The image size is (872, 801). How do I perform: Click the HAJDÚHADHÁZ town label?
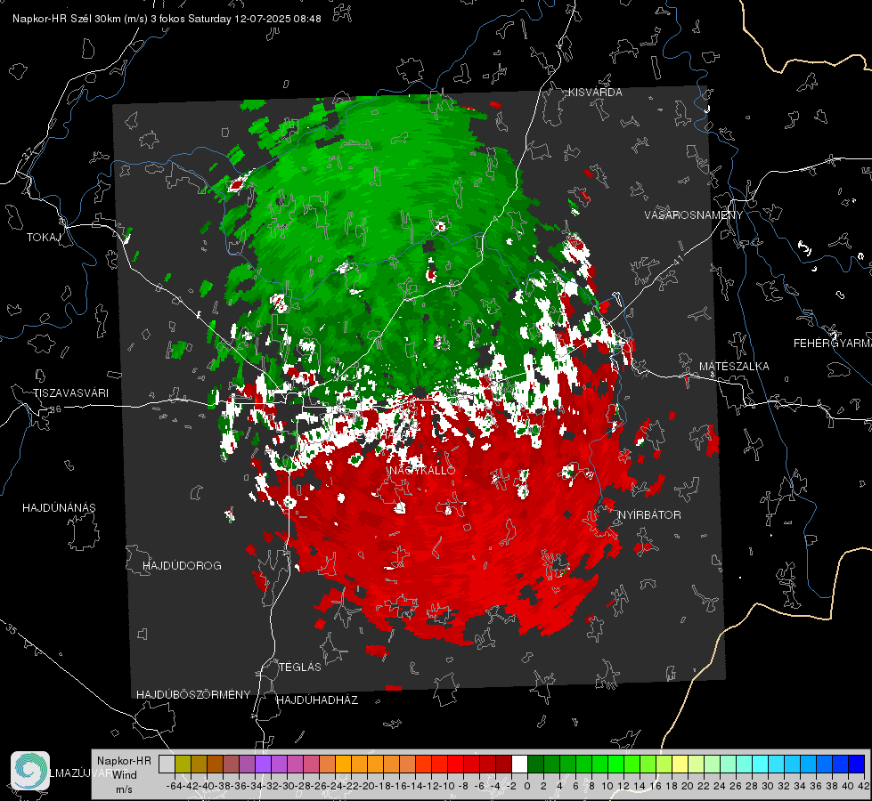click(x=317, y=700)
